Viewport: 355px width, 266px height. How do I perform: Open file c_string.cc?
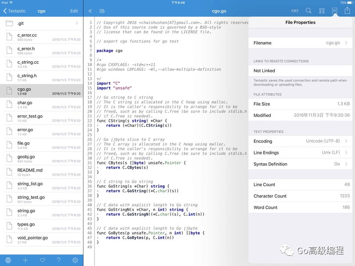pyautogui.click(x=42, y=64)
